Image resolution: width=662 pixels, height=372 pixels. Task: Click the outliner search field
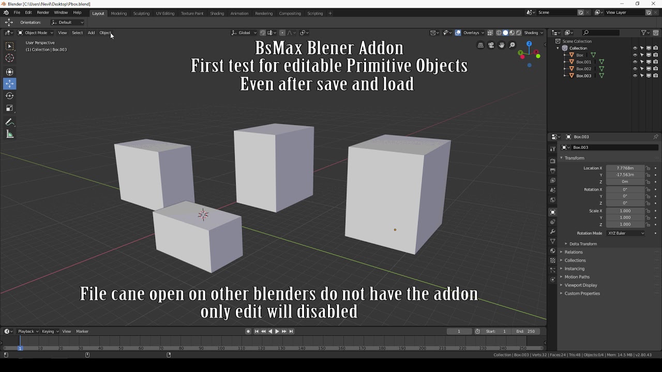coord(600,33)
